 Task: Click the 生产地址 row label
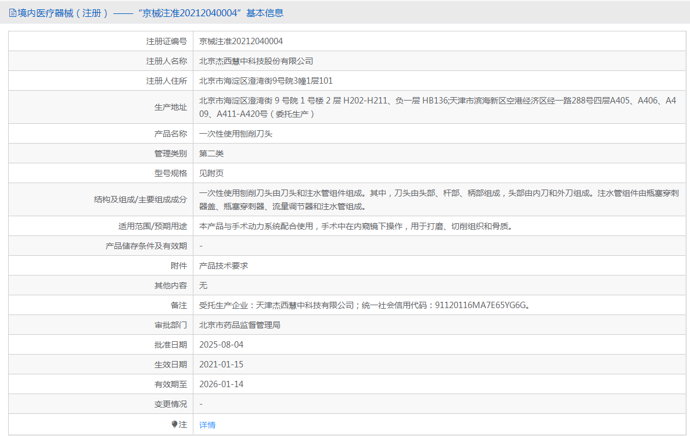coord(171,107)
